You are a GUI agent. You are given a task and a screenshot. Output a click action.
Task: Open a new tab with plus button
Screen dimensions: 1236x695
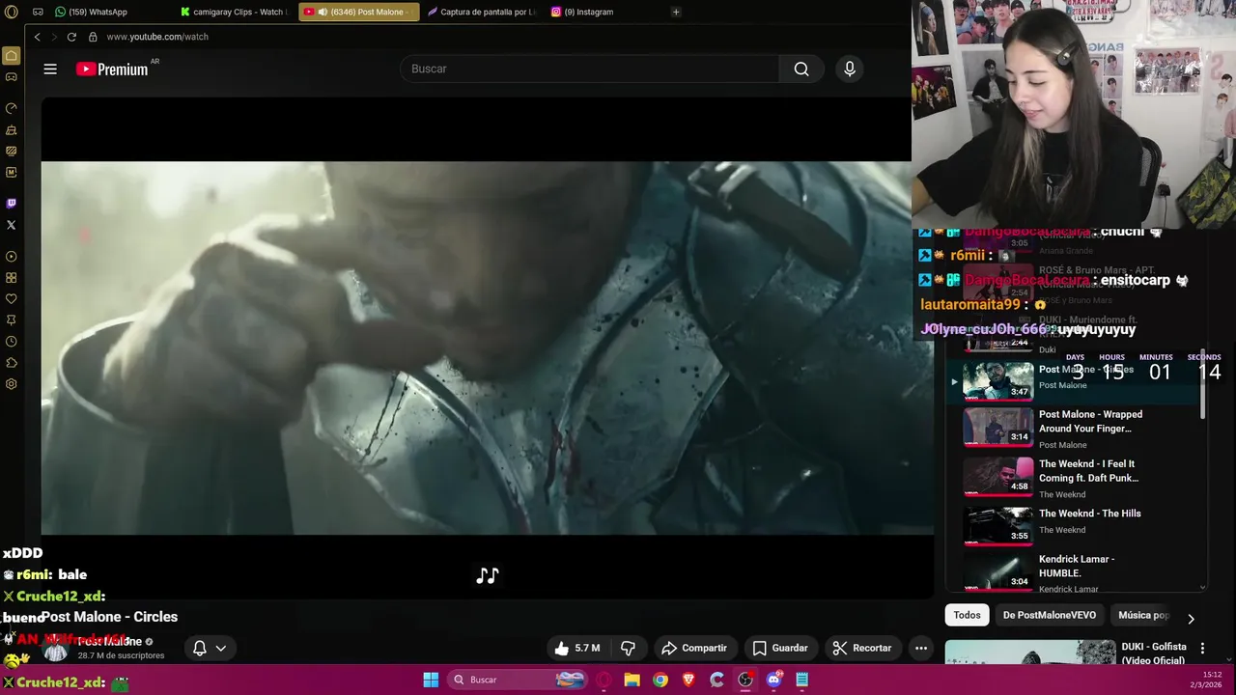(676, 12)
